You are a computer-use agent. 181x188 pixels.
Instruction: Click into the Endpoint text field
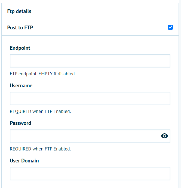click(90, 61)
